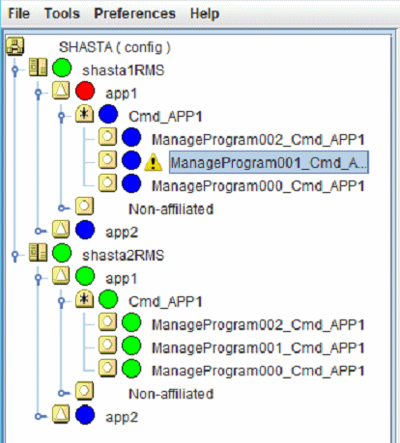Viewport: 400px width, 443px height.
Task: Click the green status circle of shasta1RMS
Action: pos(62,68)
